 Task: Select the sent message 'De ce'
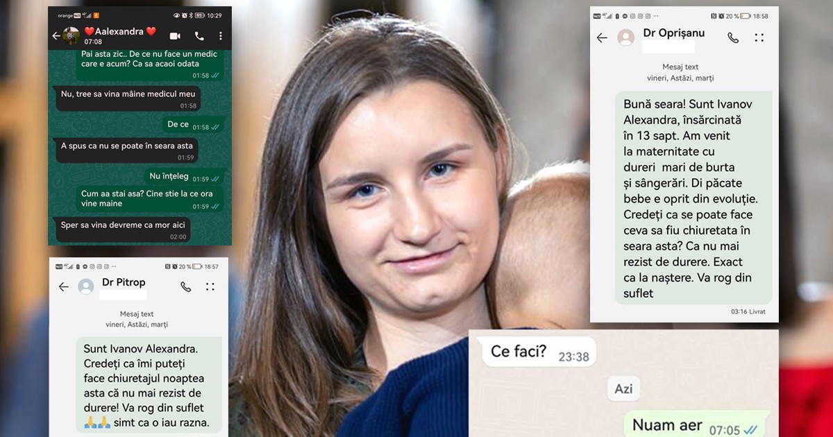pyautogui.click(x=194, y=126)
